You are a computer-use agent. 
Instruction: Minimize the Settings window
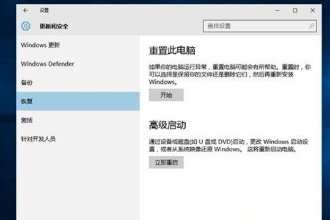tap(277, 10)
